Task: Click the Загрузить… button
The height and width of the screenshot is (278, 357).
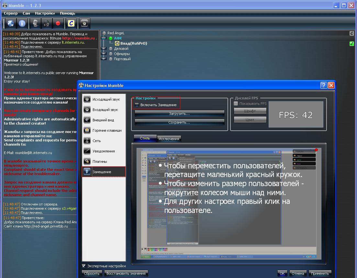Action: (x=179, y=114)
